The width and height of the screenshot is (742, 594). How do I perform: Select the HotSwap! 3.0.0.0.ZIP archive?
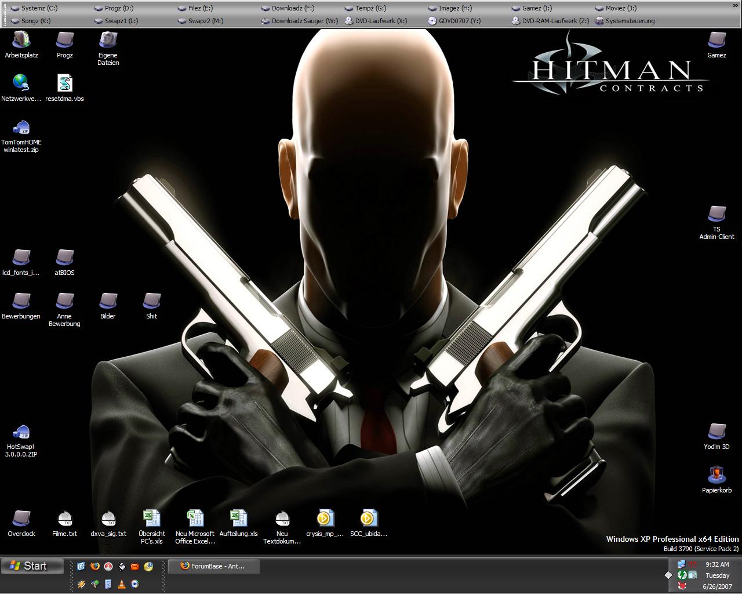[x=21, y=441]
